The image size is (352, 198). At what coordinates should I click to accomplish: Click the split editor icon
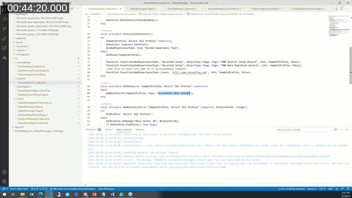[341, 9]
